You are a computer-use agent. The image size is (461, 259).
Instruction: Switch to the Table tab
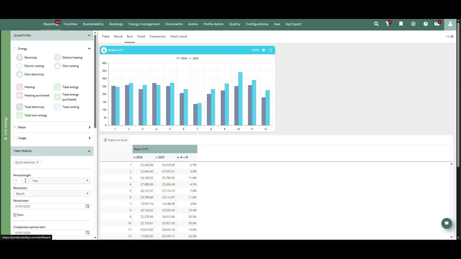(106, 36)
